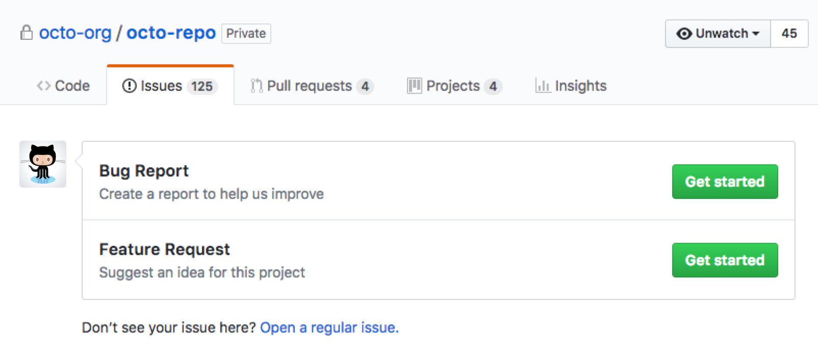Go to the Projects tab
The height and width of the screenshot is (354, 818).
[454, 86]
